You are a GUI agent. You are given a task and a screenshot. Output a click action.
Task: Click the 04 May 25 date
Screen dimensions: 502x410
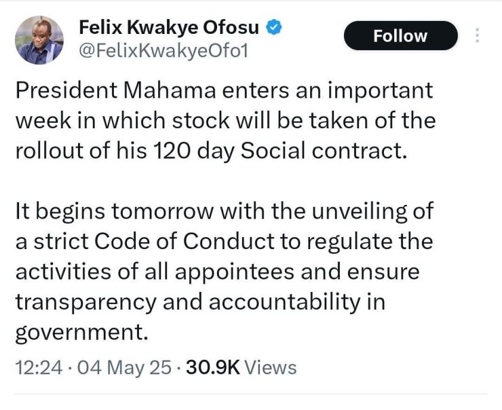pyautogui.click(x=124, y=367)
